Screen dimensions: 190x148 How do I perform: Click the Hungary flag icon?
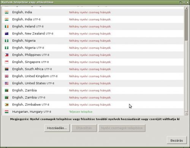coord(6,112)
